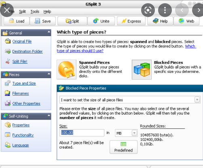This screenshot has height=168, width=203.
Task: Open the Split menu
Action: pos(22,12)
